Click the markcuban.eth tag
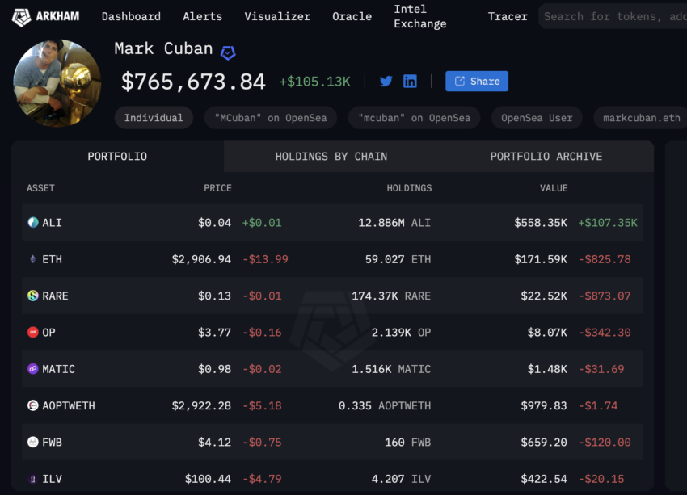 point(641,118)
